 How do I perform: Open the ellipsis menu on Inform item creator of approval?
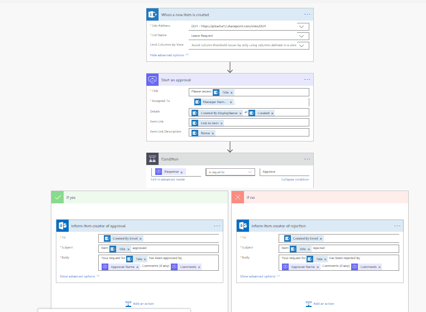(217, 226)
